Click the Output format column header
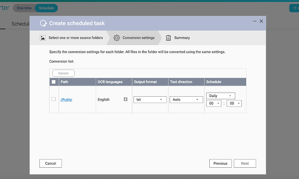 (x=150, y=82)
